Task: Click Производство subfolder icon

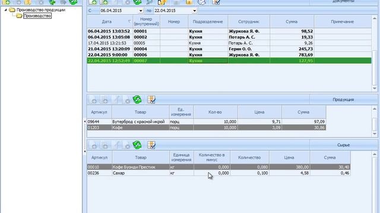Action: click(x=20, y=16)
